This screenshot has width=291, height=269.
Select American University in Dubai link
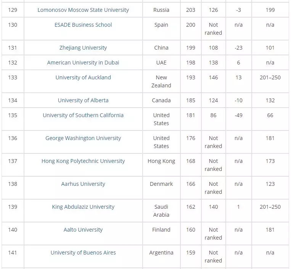[83, 63]
